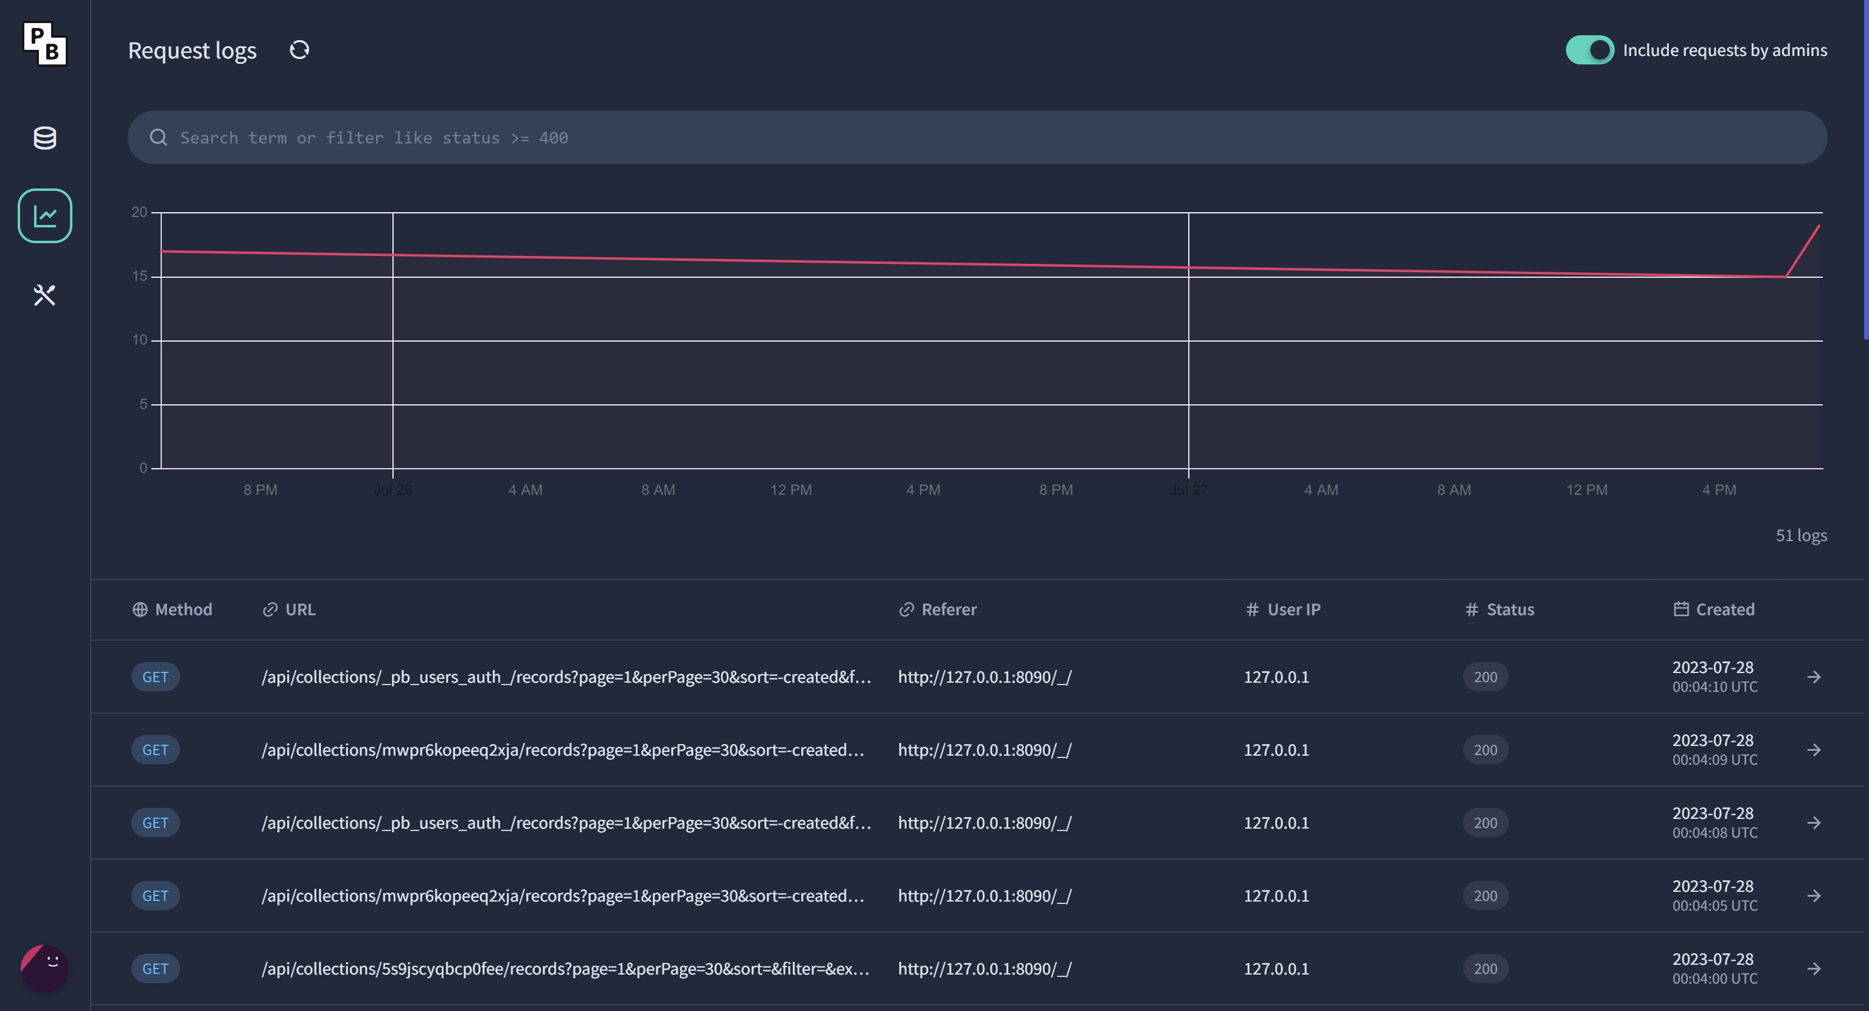Open Settings via the wrench icon
This screenshot has height=1011, width=1869.
(x=44, y=295)
